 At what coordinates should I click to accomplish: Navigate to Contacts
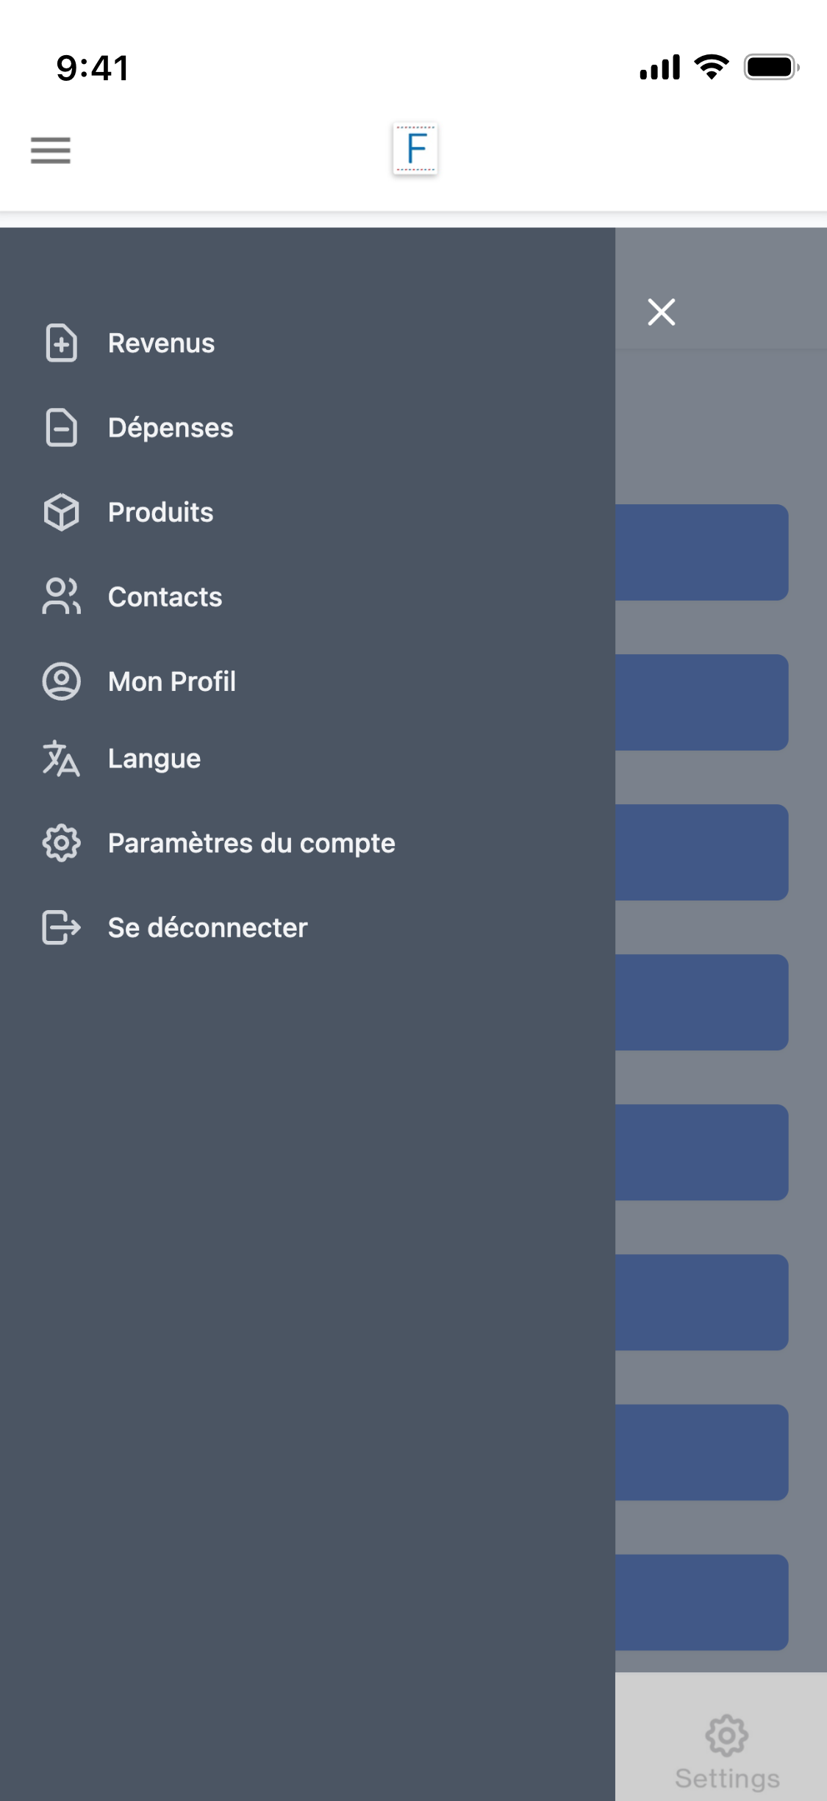pos(165,597)
